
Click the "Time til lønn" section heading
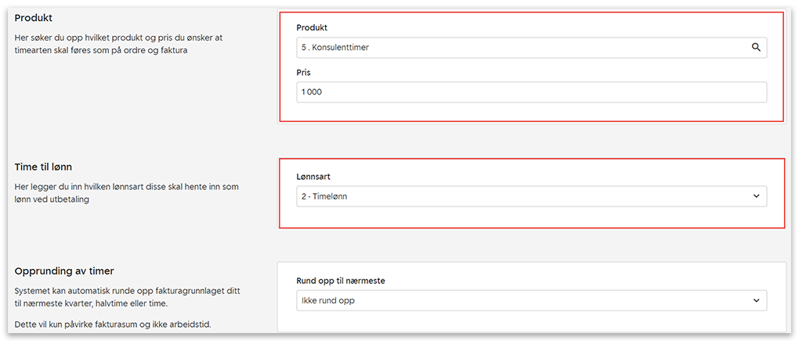point(49,167)
